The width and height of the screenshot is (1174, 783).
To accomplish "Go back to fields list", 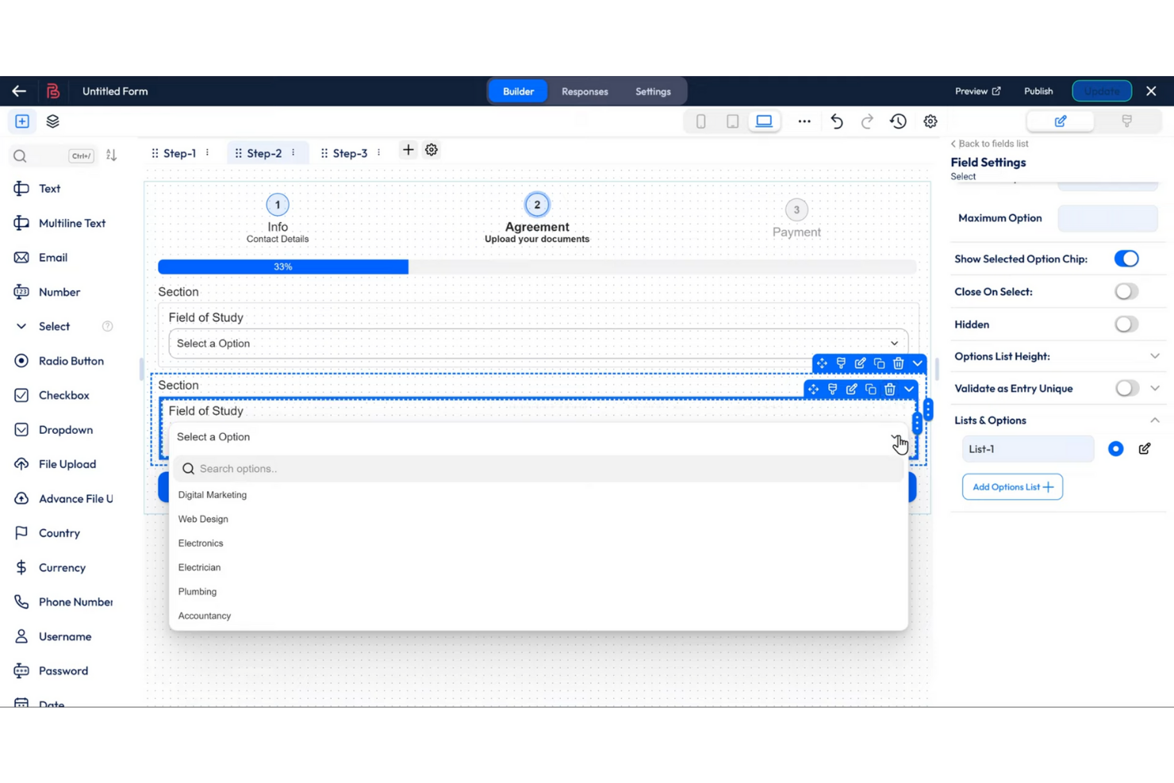I will pos(990,144).
